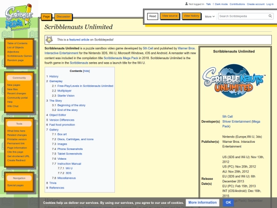Open Special pages
The image size is (277, 208).
[x=15, y=185]
